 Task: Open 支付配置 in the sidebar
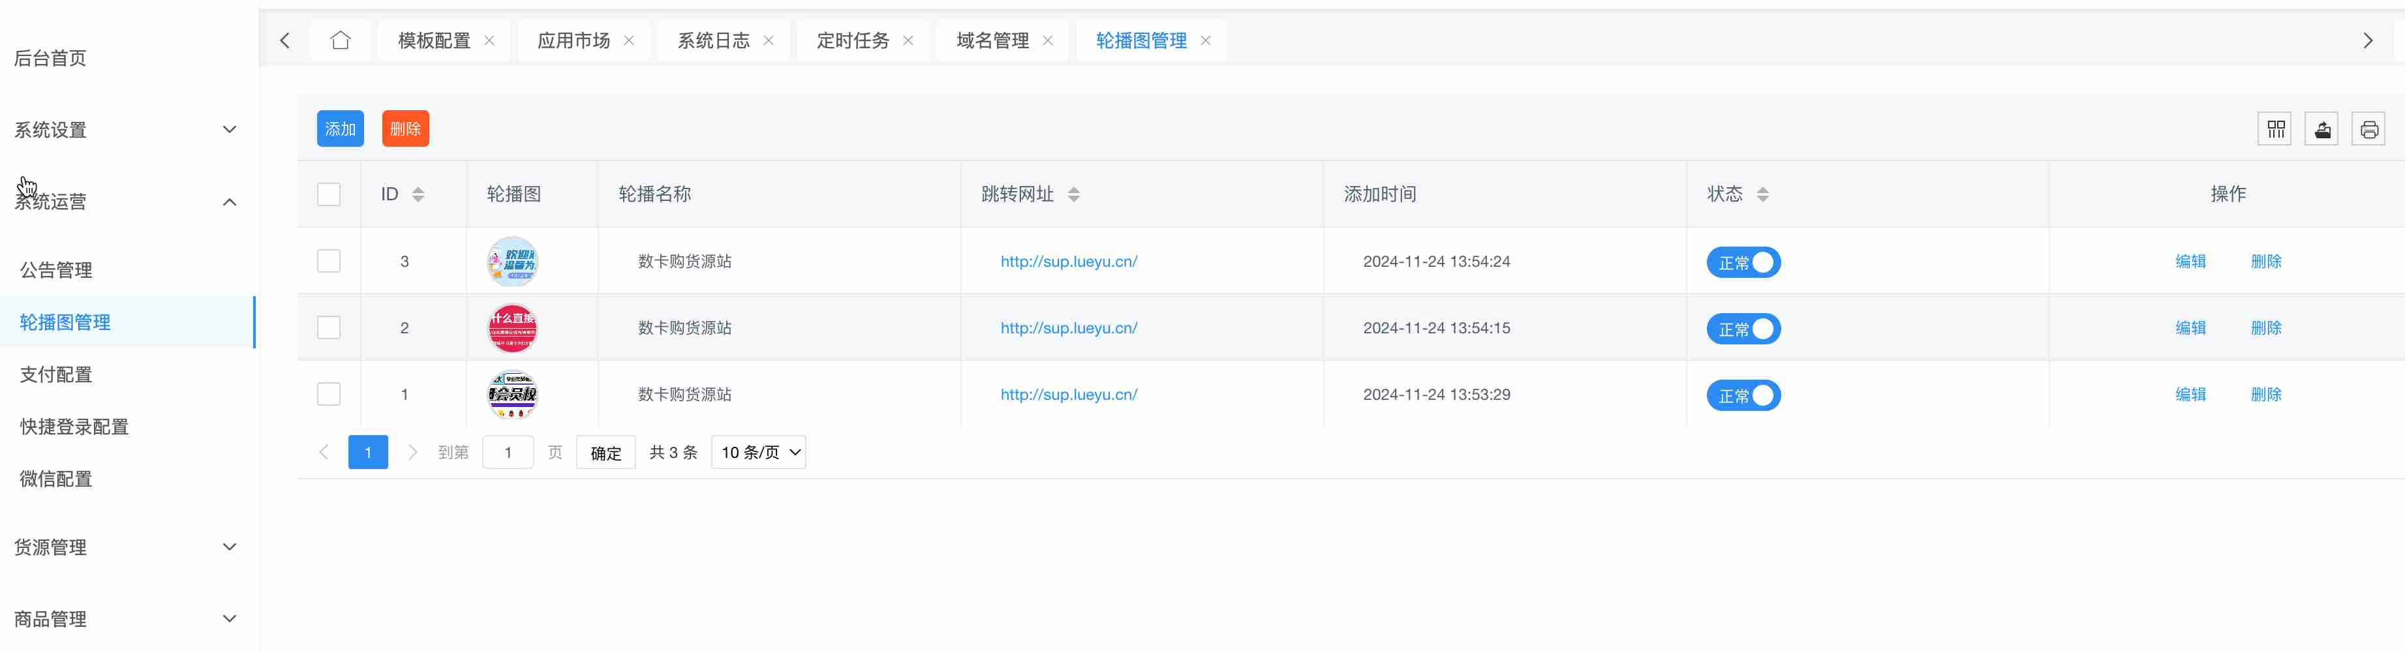[56, 374]
